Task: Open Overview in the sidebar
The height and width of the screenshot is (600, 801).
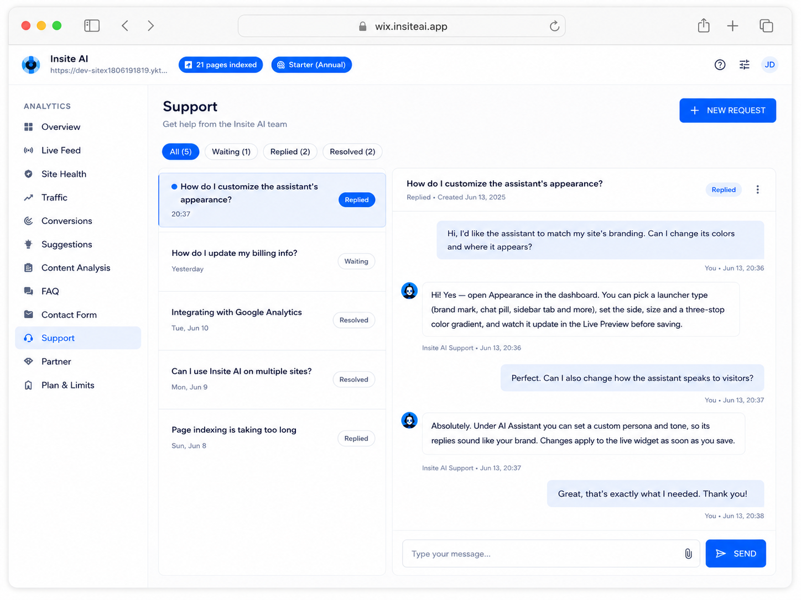Action: click(x=78, y=127)
